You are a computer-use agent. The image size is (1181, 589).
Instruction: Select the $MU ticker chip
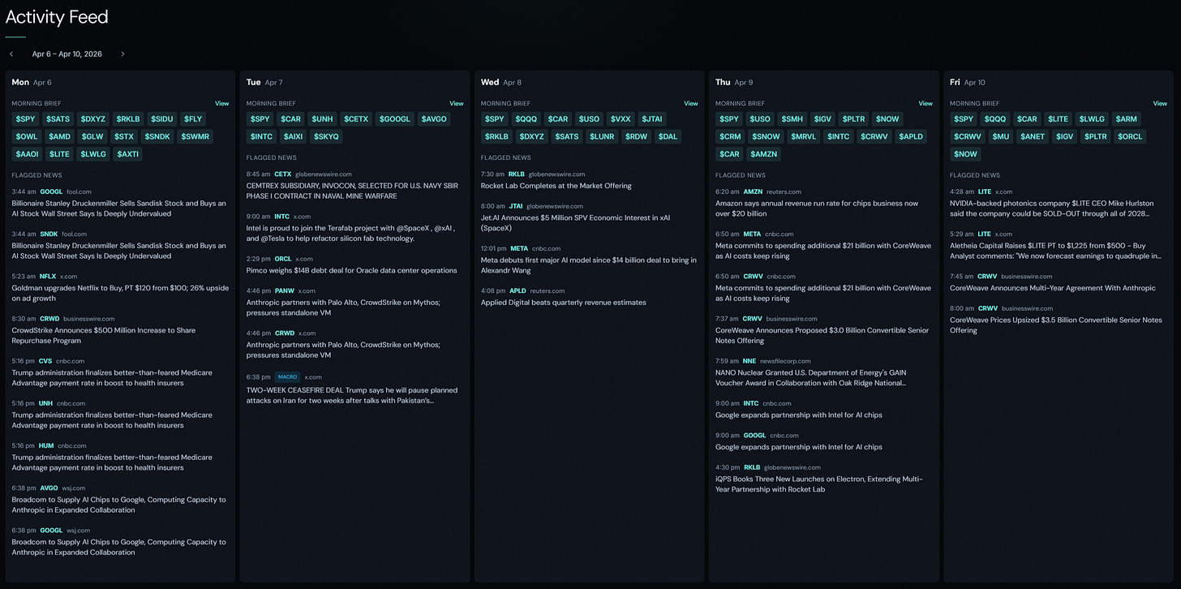coord(1001,137)
